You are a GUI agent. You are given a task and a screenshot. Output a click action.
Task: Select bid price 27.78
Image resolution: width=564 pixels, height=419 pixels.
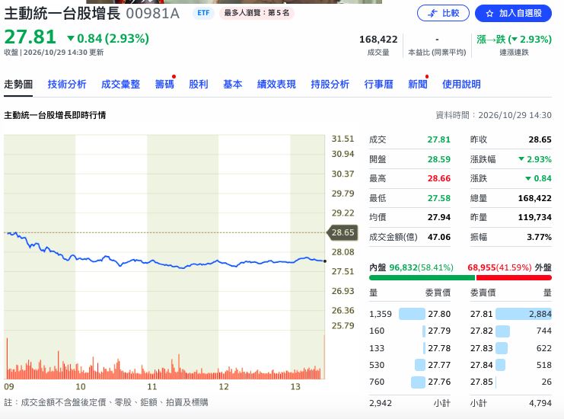(439, 348)
